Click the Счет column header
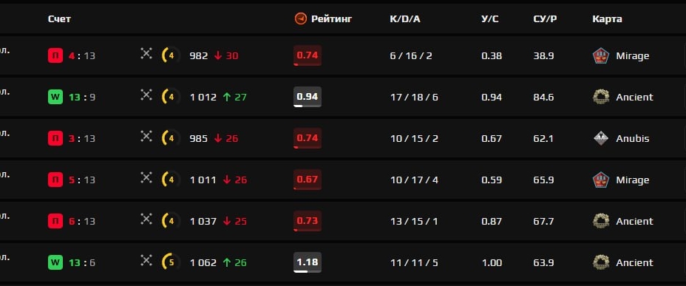This screenshot has height=286, width=686. (x=59, y=19)
